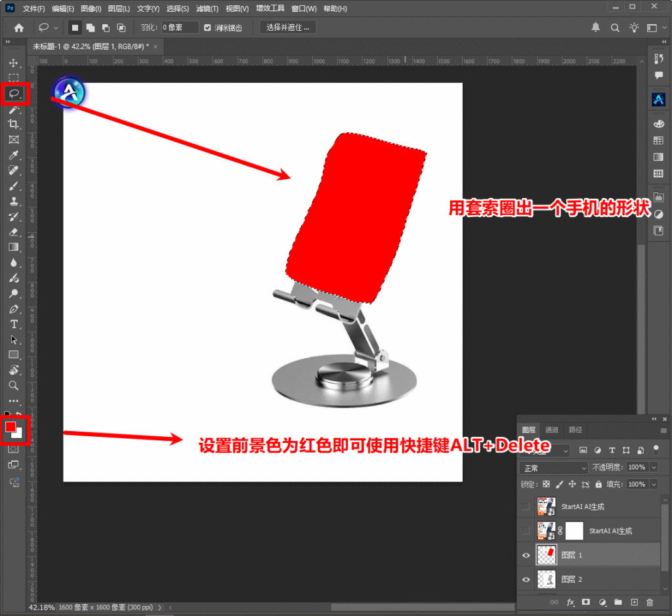672x616 pixels.
Task: Open the 填充 fill dropdown arrow
Action: 654,485
